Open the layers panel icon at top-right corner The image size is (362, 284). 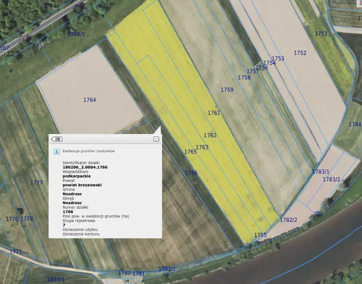pyautogui.click(x=359, y=2)
